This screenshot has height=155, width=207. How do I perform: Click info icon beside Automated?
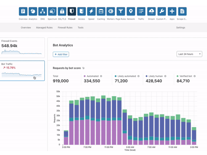(x=101, y=76)
